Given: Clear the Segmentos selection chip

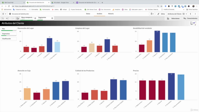Looking at the screenshot, I should [52, 18].
